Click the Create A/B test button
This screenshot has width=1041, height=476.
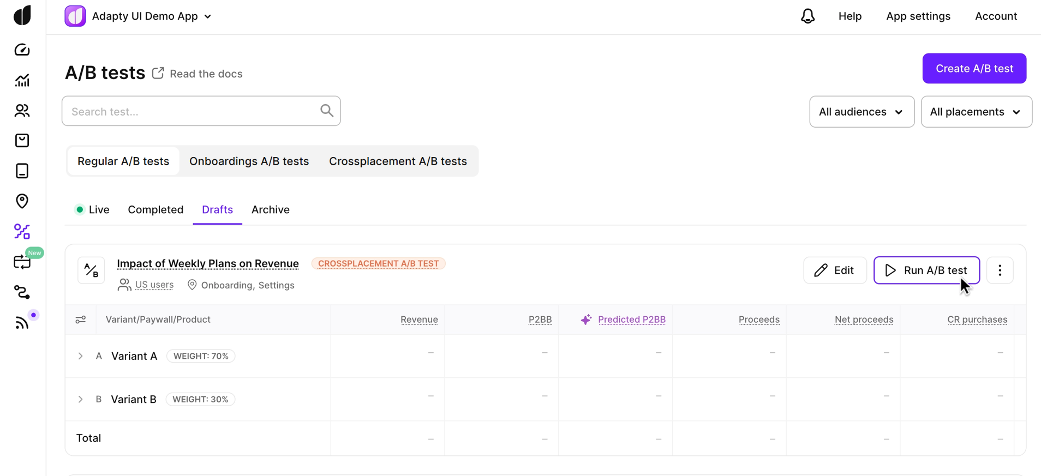point(974,69)
